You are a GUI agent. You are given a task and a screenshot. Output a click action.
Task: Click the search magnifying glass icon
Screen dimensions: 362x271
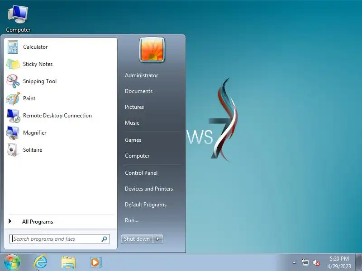coord(105,239)
